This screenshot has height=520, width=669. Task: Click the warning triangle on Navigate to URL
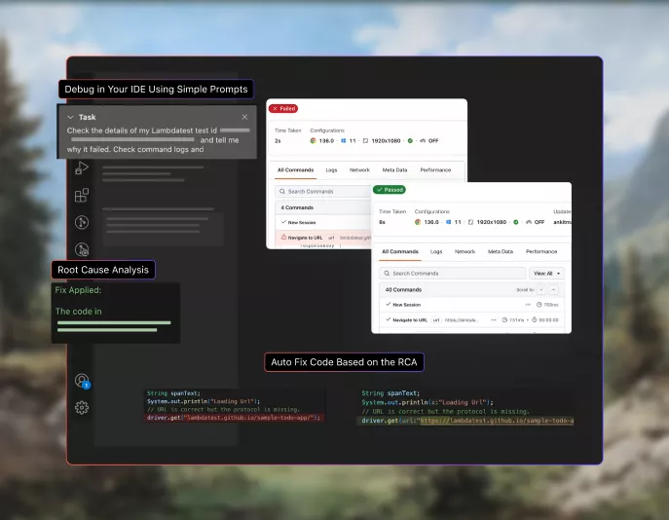(283, 237)
